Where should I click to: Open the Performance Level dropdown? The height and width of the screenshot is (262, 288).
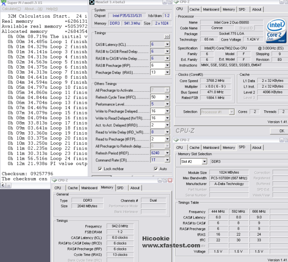click(167, 104)
